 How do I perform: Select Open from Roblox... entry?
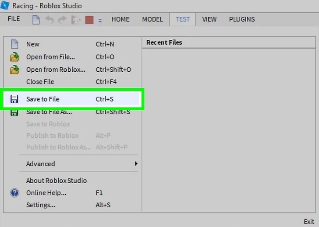[72, 70]
